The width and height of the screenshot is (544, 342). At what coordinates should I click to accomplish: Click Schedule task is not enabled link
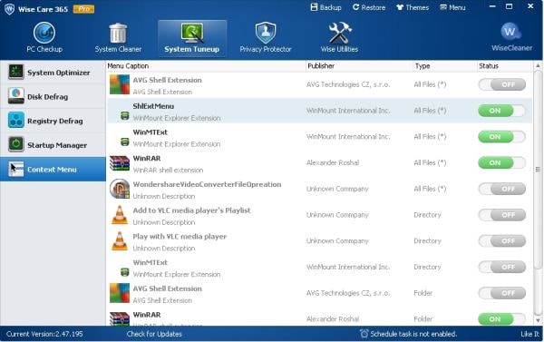coord(413,334)
